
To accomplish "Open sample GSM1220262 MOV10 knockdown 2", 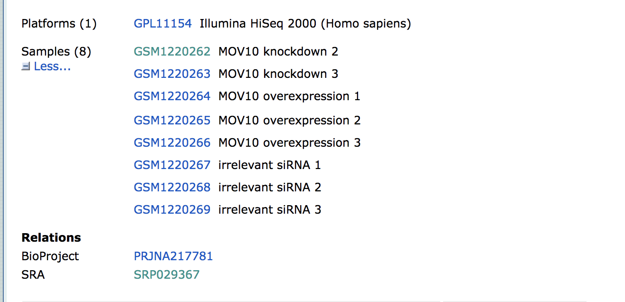I will [172, 51].
